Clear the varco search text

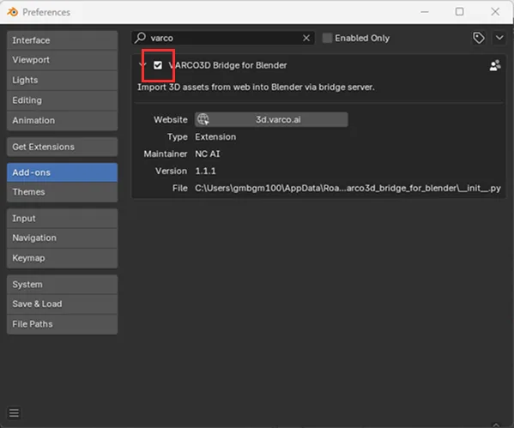306,38
